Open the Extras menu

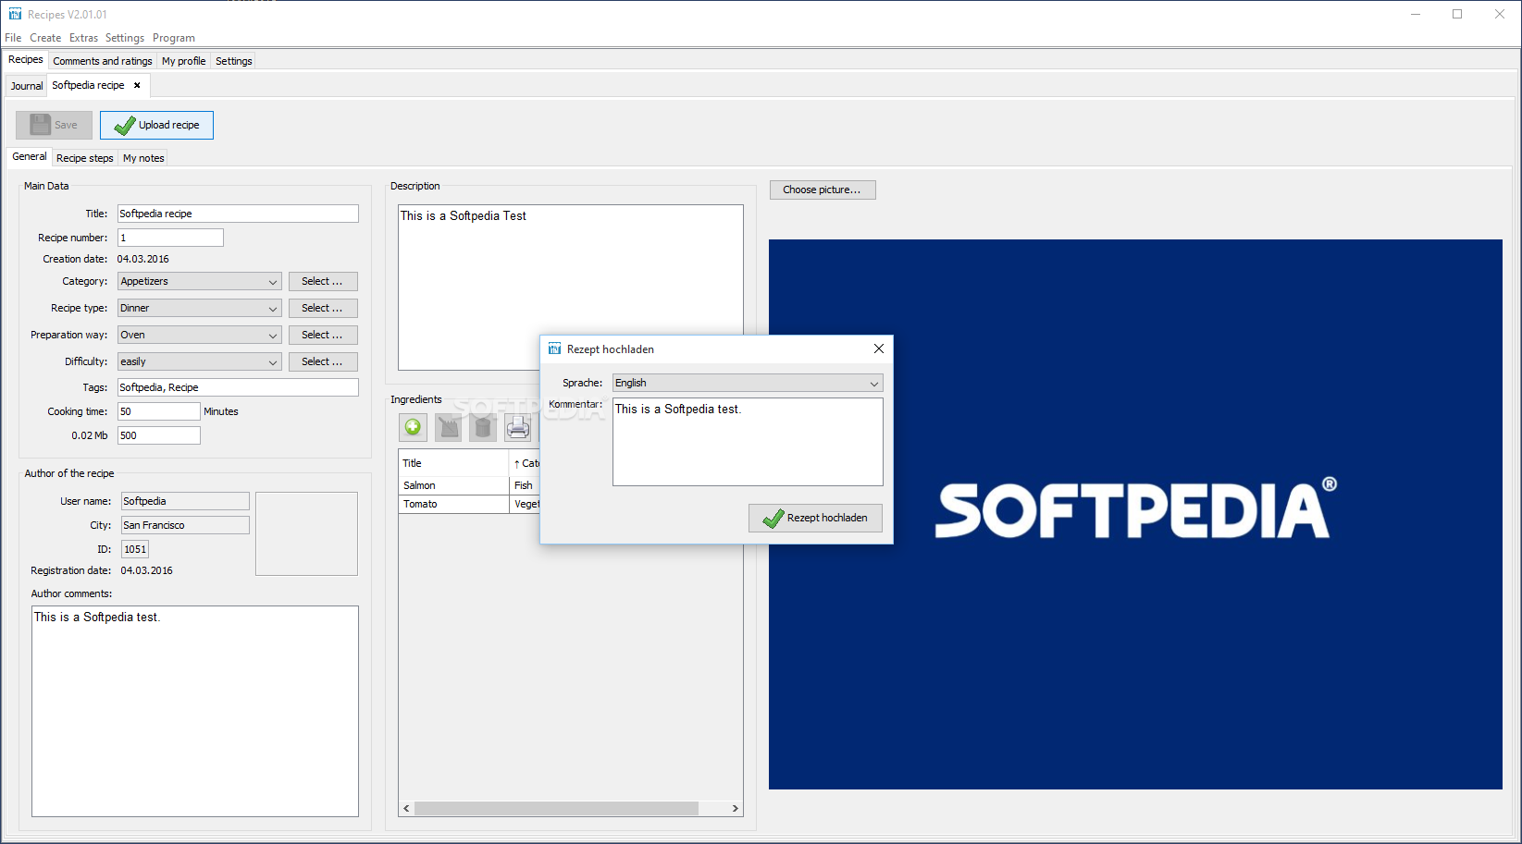[x=83, y=38]
